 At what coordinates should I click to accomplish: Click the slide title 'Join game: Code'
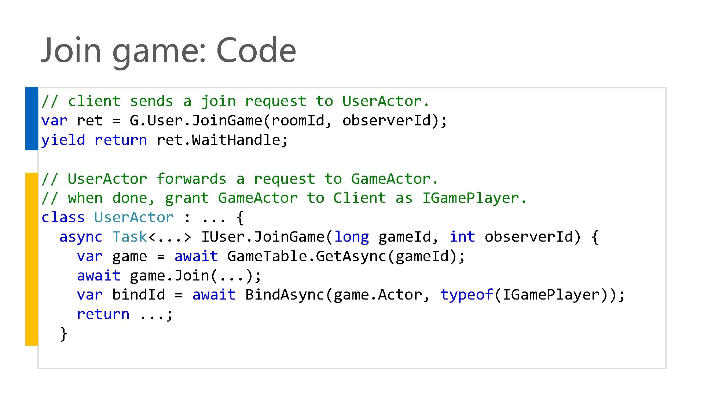[x=168, y=50]
